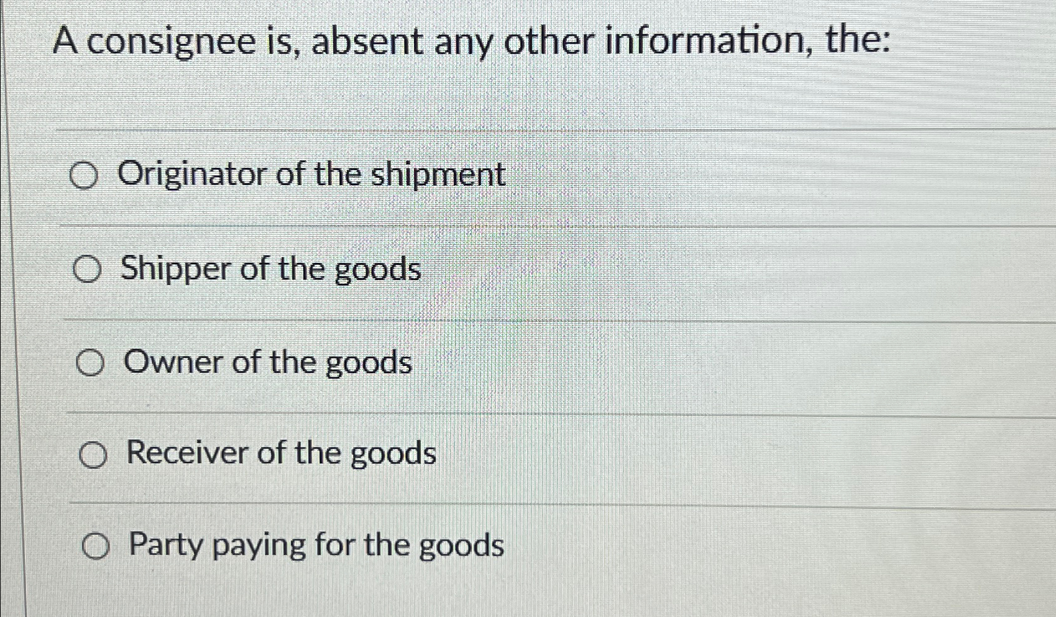Click the 'Originator of the shipment' answer text
The height and width of the screenshot is (617, 1056).
pyautogui.click(x=311, y=175)
